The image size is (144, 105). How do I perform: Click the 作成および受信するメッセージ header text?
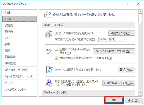click(84, 15)
